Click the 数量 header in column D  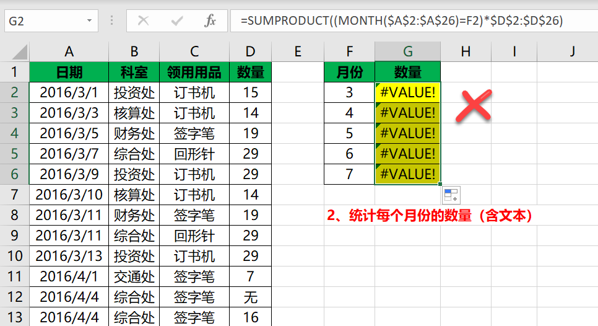(x=250, y=72)
